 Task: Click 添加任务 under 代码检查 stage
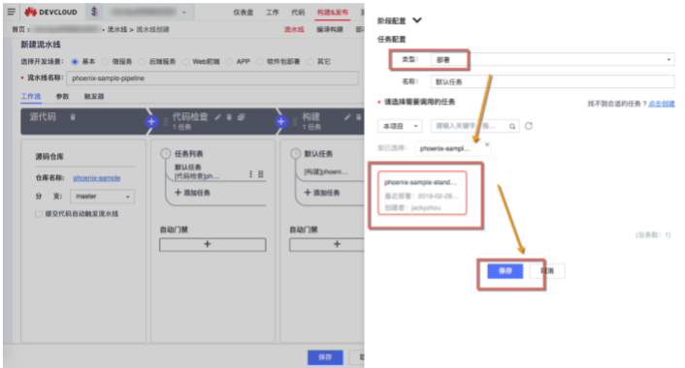192,193
